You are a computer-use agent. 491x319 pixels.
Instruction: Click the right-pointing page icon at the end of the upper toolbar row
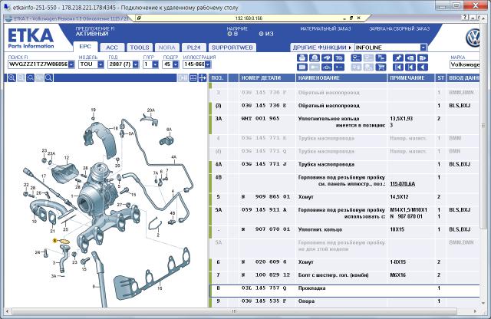[423, 58]
